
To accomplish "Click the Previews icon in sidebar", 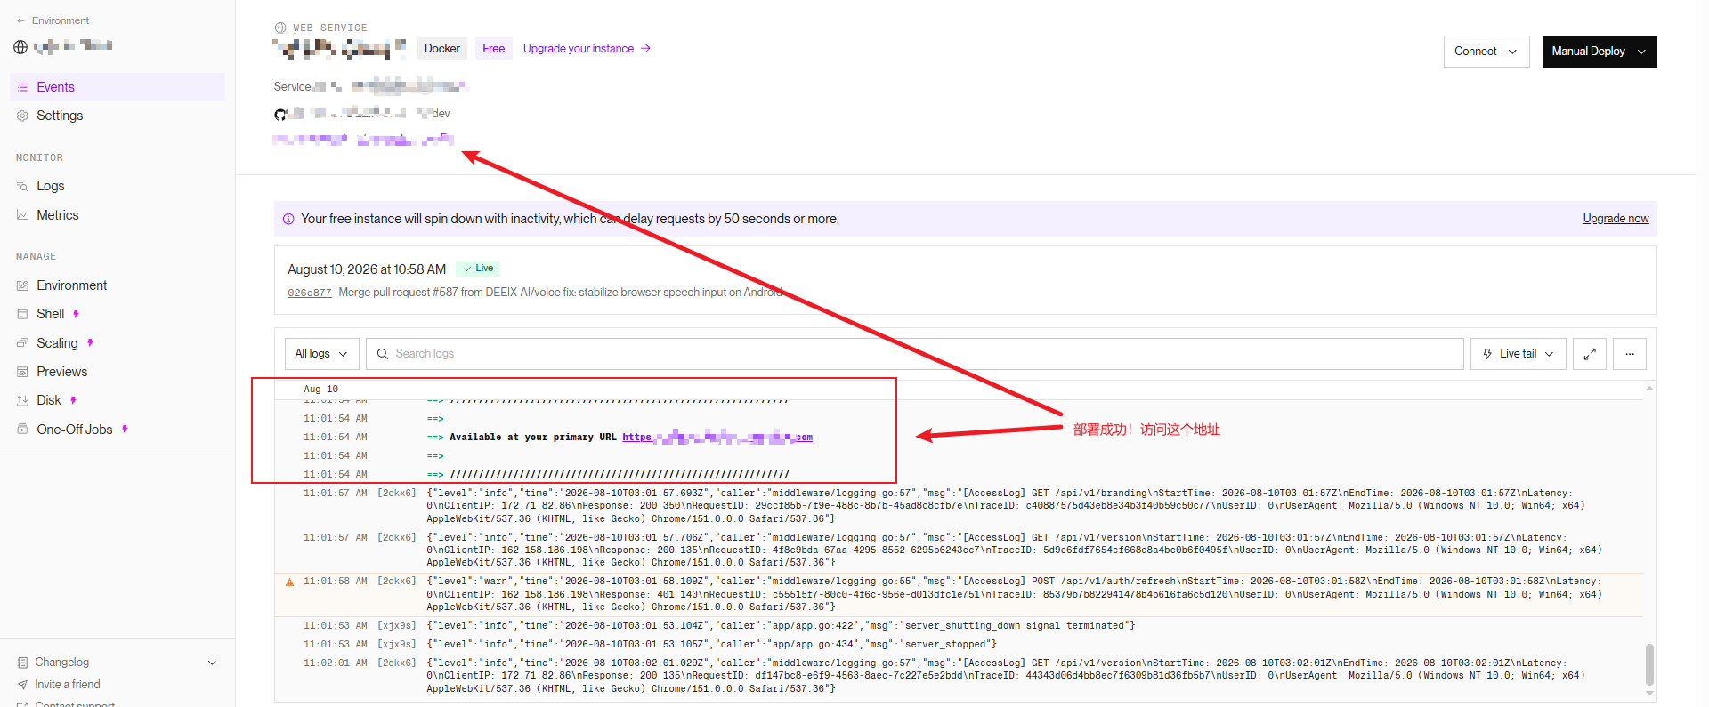I will tap(22, 372).
